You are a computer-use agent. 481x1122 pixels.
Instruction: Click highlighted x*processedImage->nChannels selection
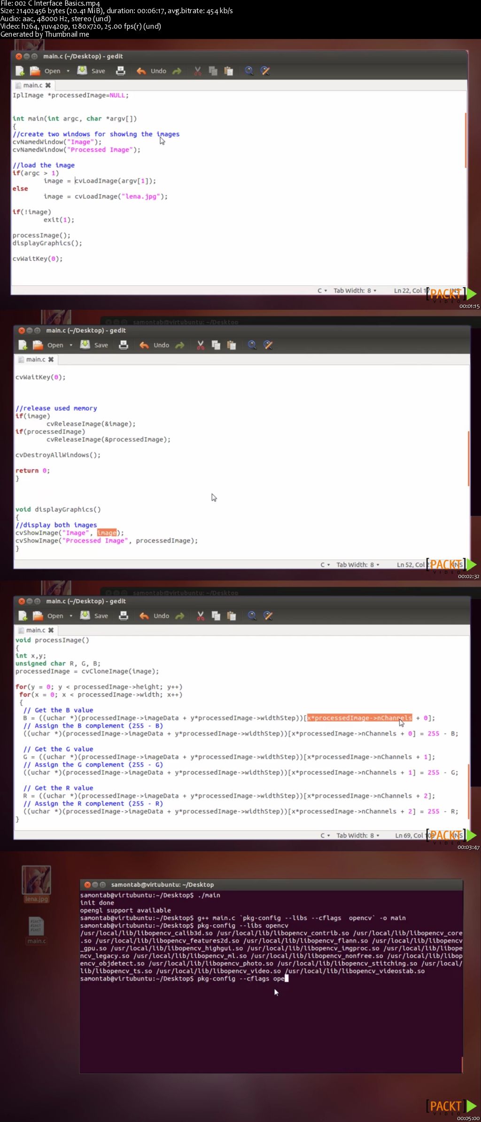click(x=359, y=718)
